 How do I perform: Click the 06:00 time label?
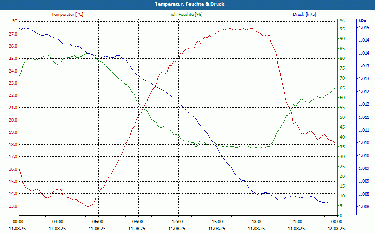97,221
